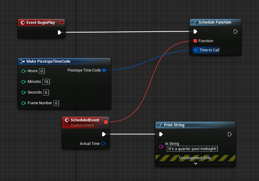Edit the Minutes value field showing 15
259x181 pixels.
click(46, 82)
